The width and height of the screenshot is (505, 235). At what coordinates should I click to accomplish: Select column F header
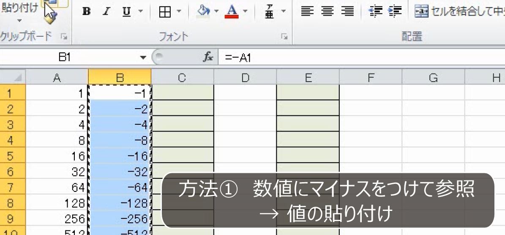pyautogui.click(x=371, y=78)
